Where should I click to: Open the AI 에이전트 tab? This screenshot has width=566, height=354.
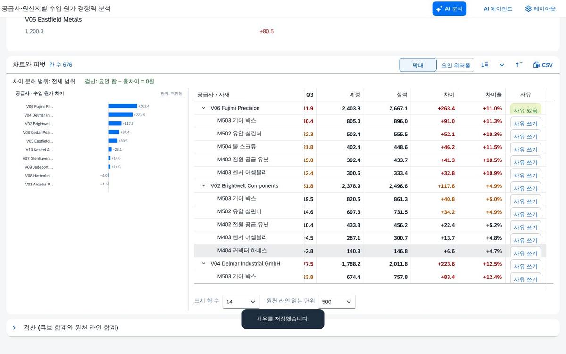click(498, 8)
